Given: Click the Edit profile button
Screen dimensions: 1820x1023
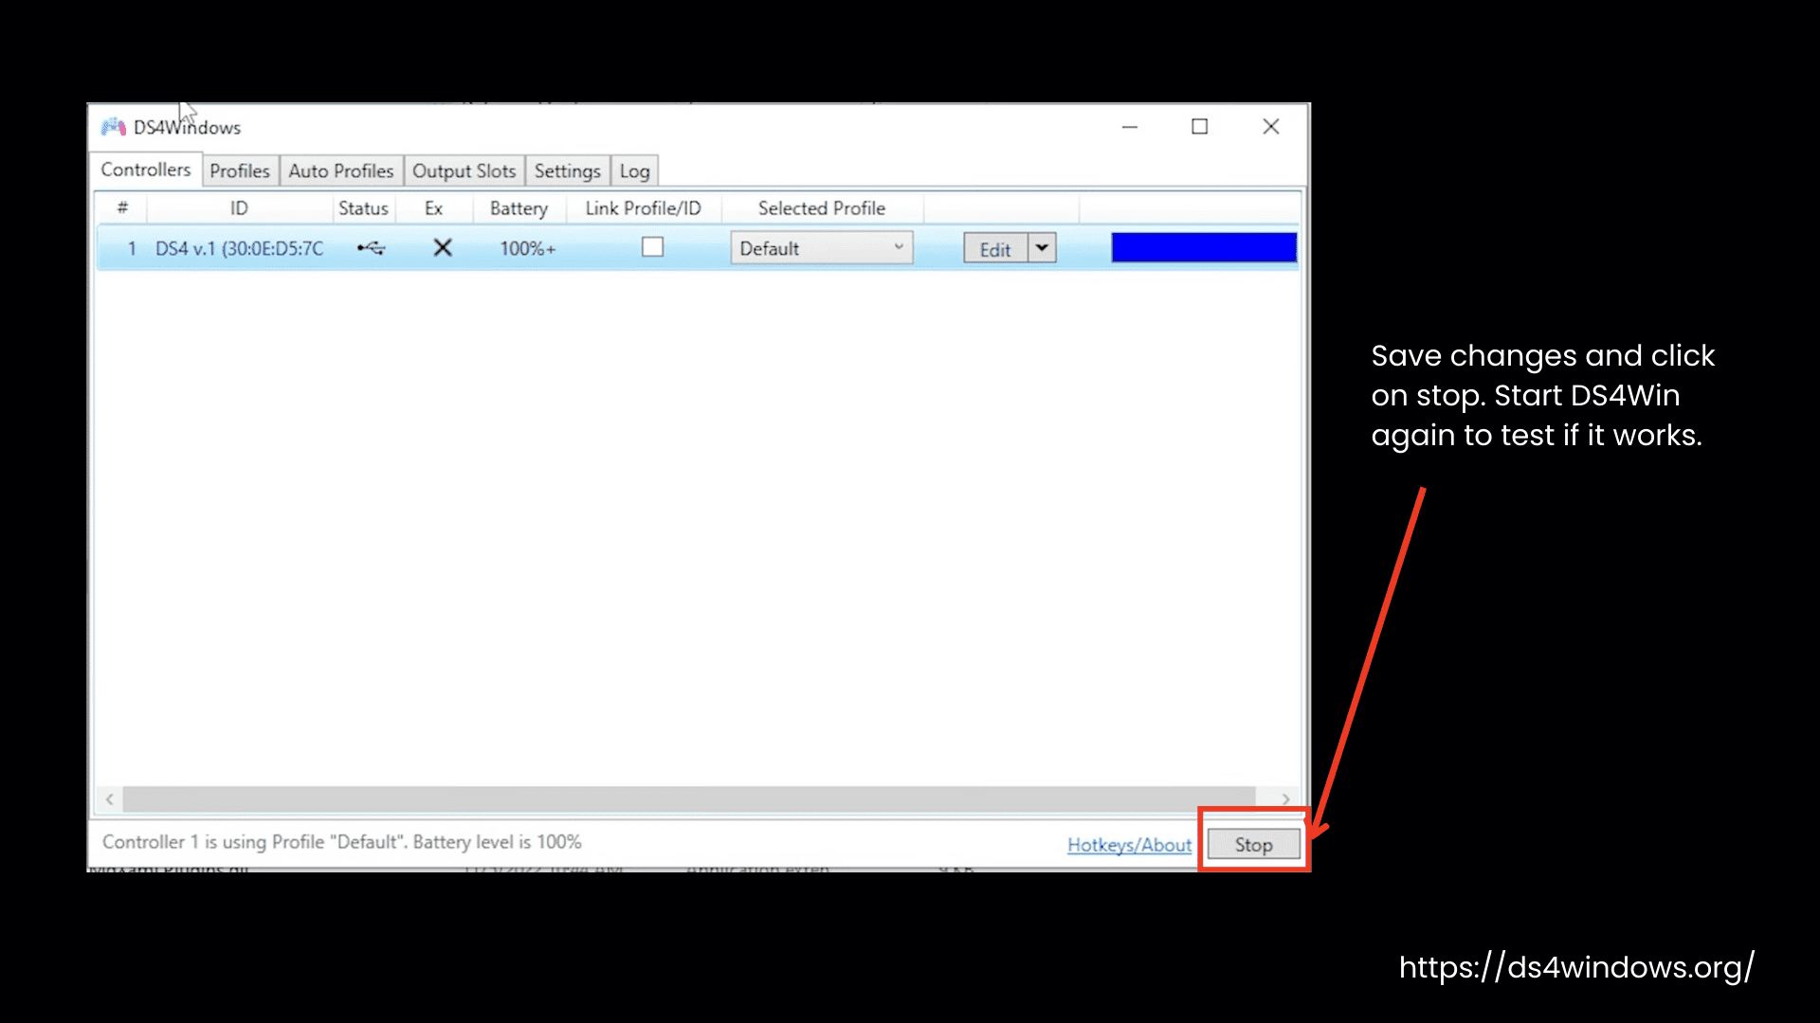Looking at the screenshot, I should pos(995,249).
